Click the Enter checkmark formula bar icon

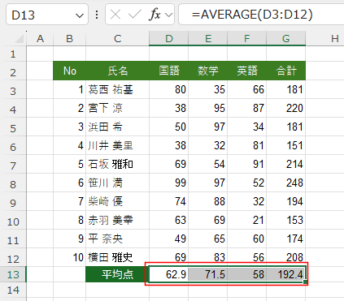[135, 15]
